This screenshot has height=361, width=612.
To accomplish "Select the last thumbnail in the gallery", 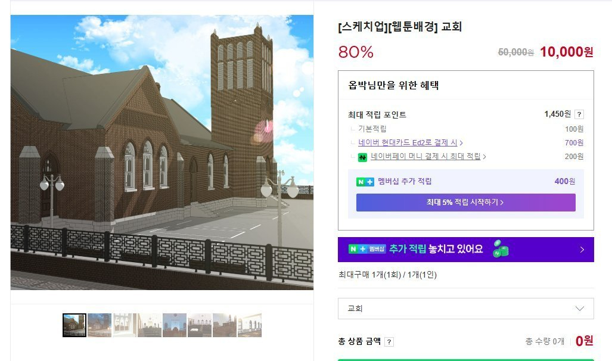I will pyautogui.click(x=250, y=325).
